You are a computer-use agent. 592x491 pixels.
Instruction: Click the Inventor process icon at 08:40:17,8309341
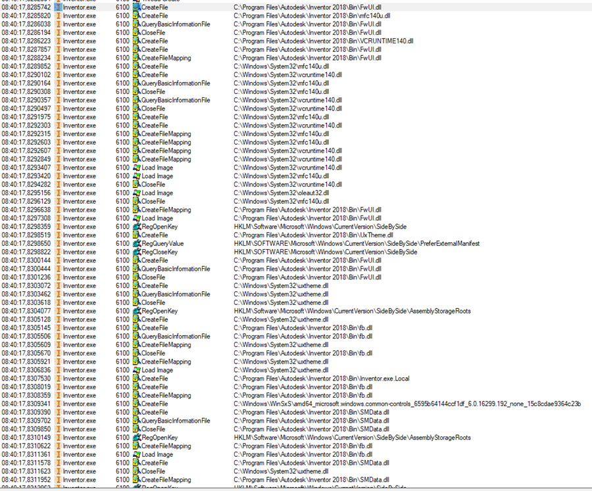pos(58,404)
